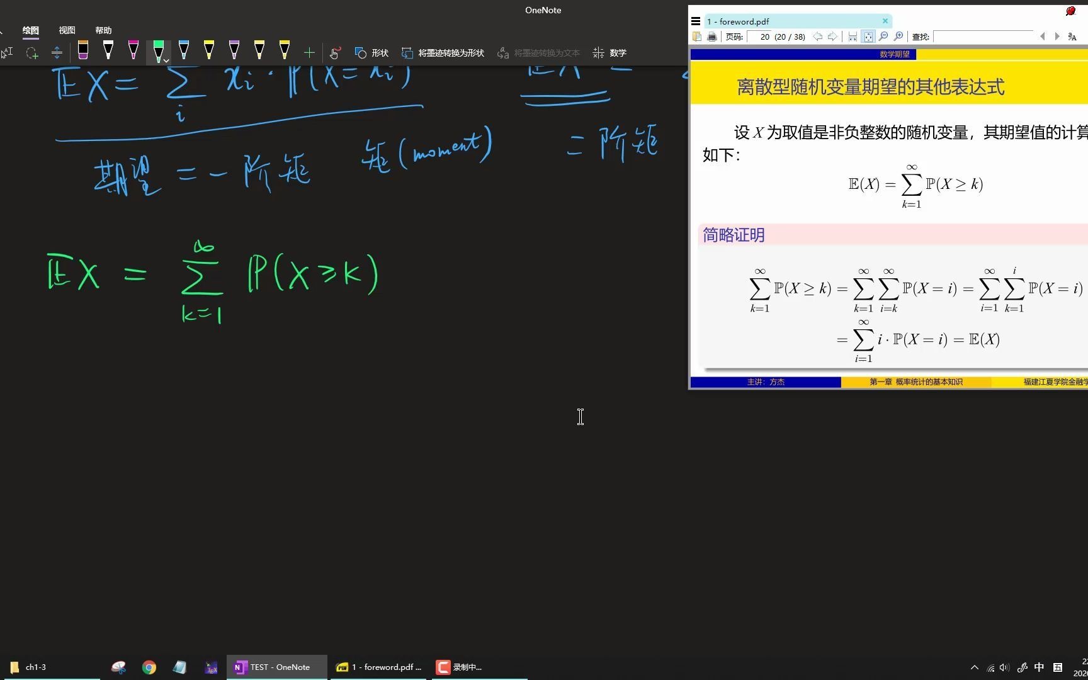The width and height of the screenshot is (1088, 680).
Task: Choose the yellow highlighter next to last
Action: pyautogui.click(x=259, y=50)
